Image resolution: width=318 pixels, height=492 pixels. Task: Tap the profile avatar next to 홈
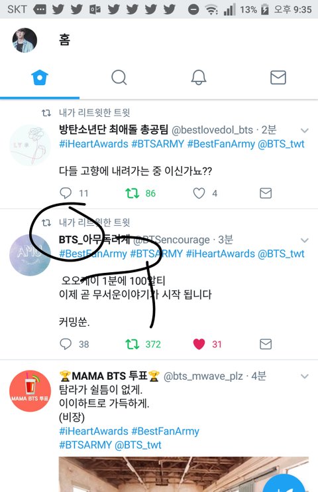pos(25,40)
